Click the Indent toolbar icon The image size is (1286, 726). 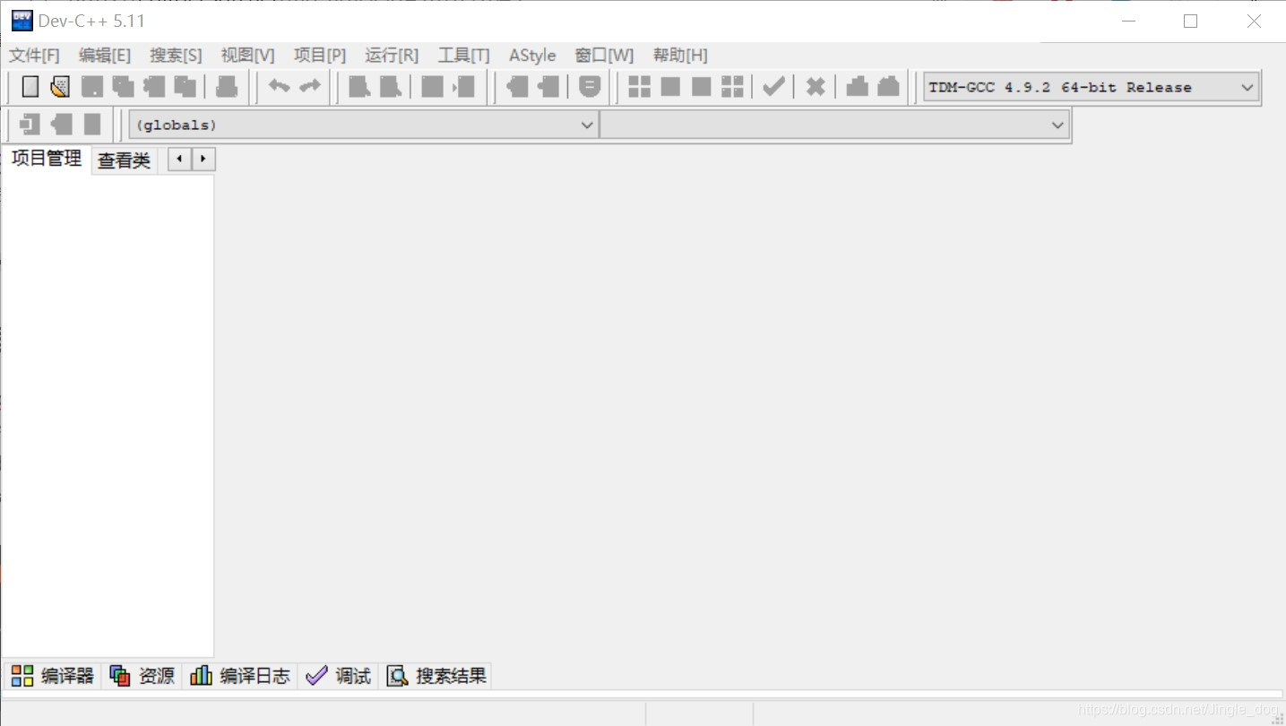(x=517, y=87)
